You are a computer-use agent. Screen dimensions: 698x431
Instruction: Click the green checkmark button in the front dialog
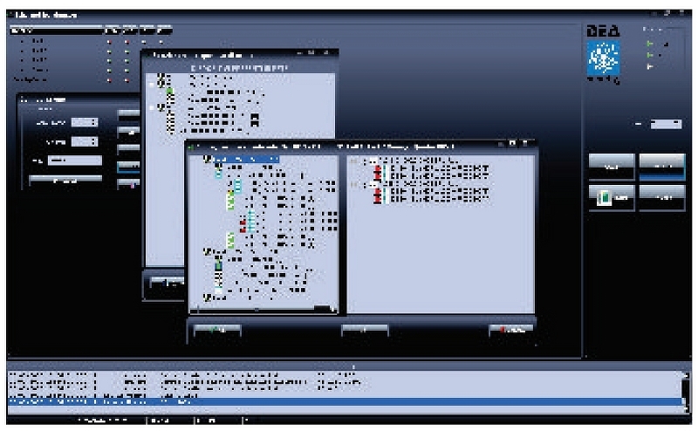click(x=217, y=329)
